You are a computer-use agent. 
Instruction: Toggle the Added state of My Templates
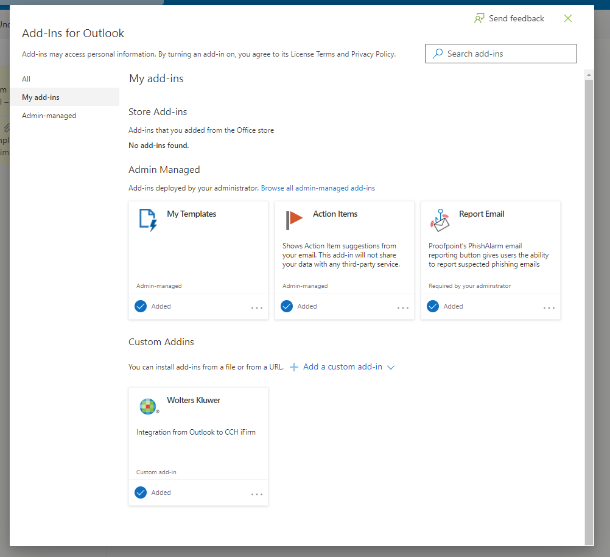coord(141,306)
